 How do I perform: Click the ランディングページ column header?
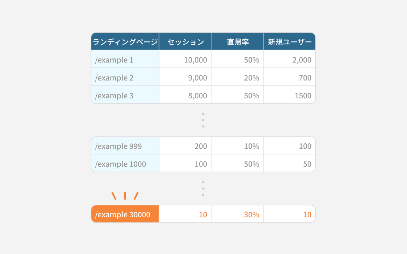[125, 41]
